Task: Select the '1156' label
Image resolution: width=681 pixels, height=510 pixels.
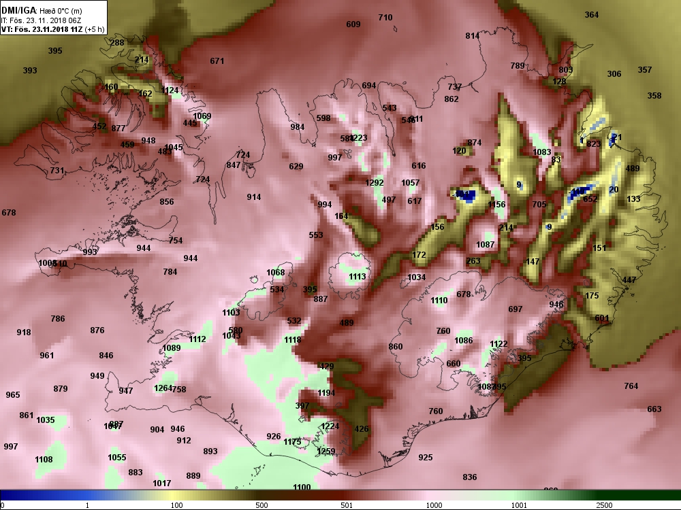Action: (x=496, y=204)
